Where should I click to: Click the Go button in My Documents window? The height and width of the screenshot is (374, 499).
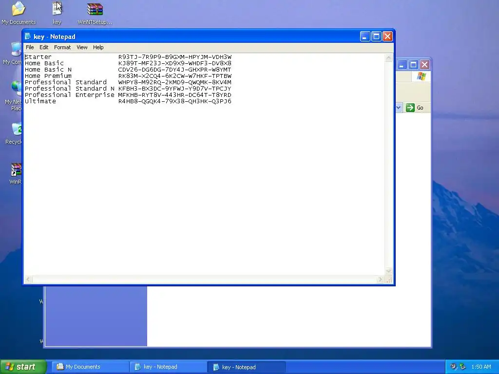[415, 108]
